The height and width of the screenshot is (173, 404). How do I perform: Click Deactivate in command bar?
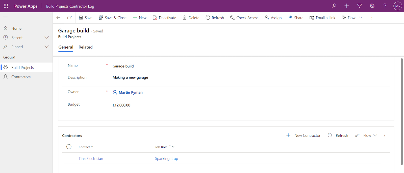(x=164, y=18)
